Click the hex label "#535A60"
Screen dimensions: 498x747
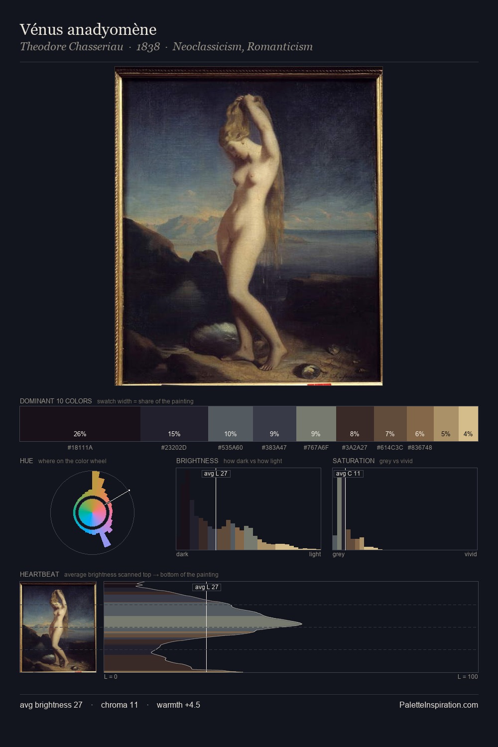[x=231, y=448]
